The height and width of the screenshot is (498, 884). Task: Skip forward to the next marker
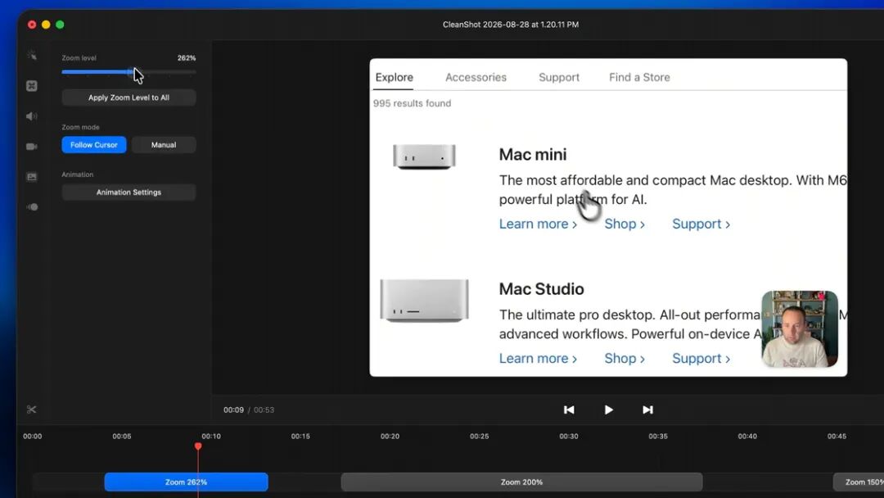coord(647,410)
